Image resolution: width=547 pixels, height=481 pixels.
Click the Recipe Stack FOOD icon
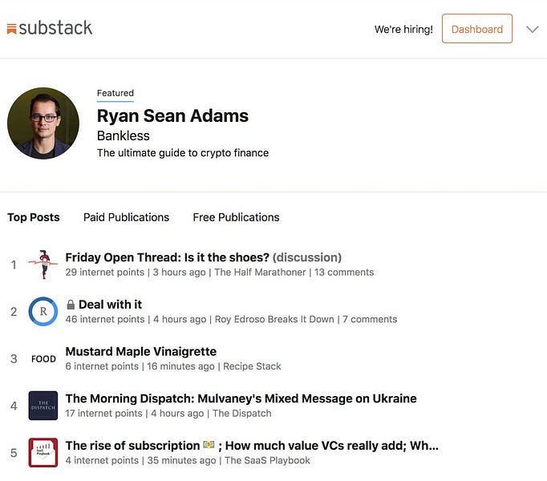(43, 359)
